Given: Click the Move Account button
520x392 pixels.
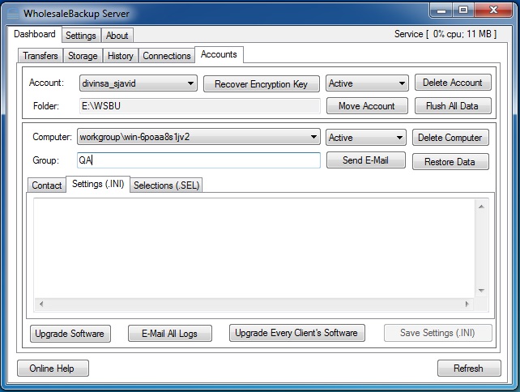Looking at the screenshot, I should [x=367, y=106].
